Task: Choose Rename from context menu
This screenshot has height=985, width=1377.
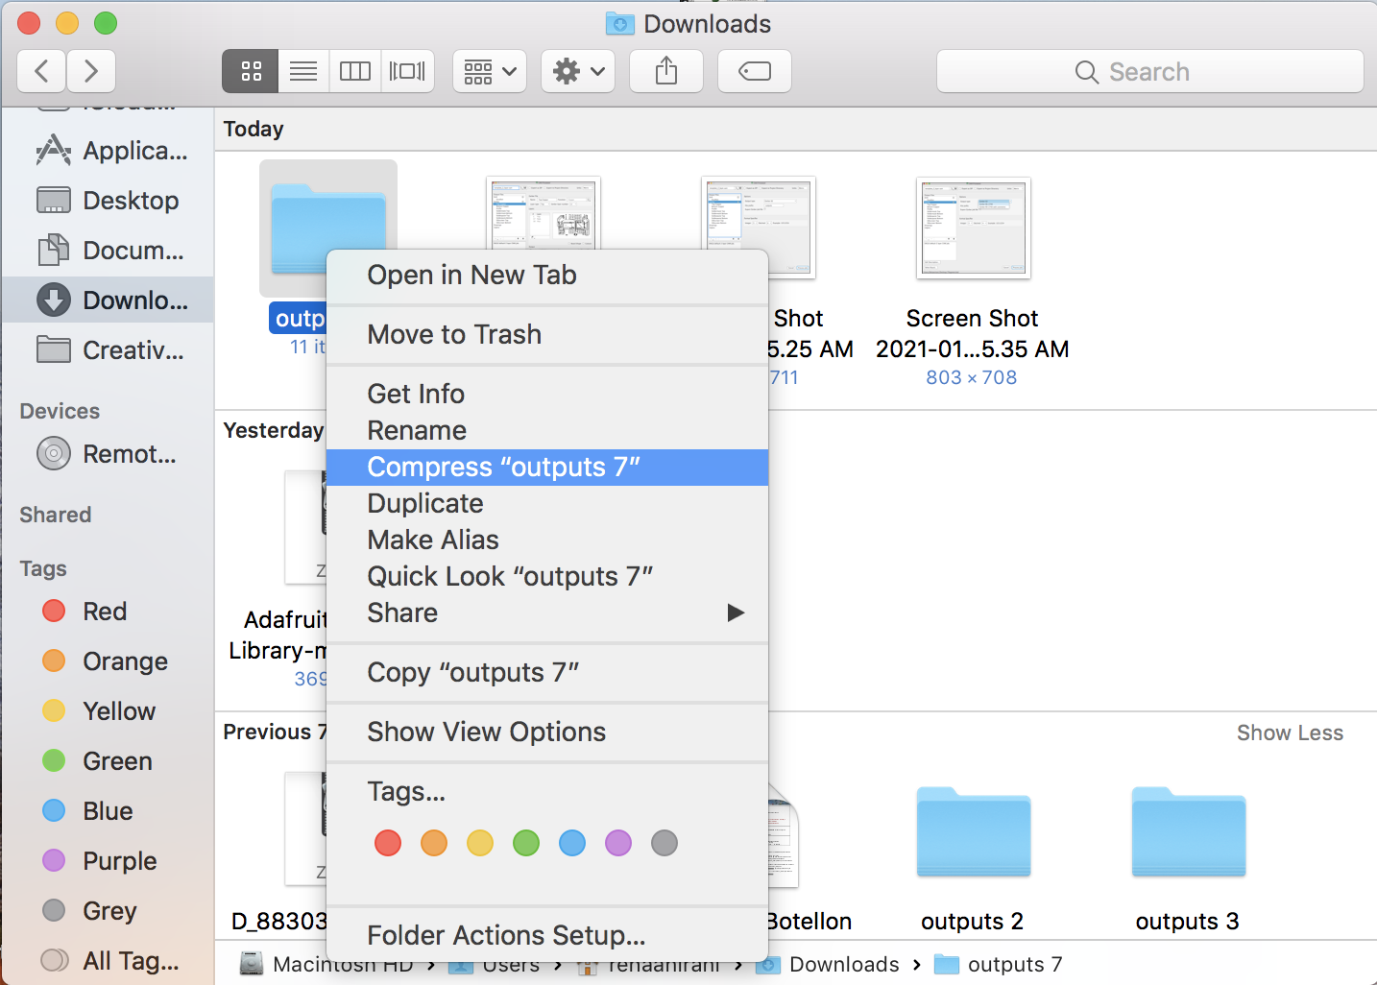Action: click(547, 431)
